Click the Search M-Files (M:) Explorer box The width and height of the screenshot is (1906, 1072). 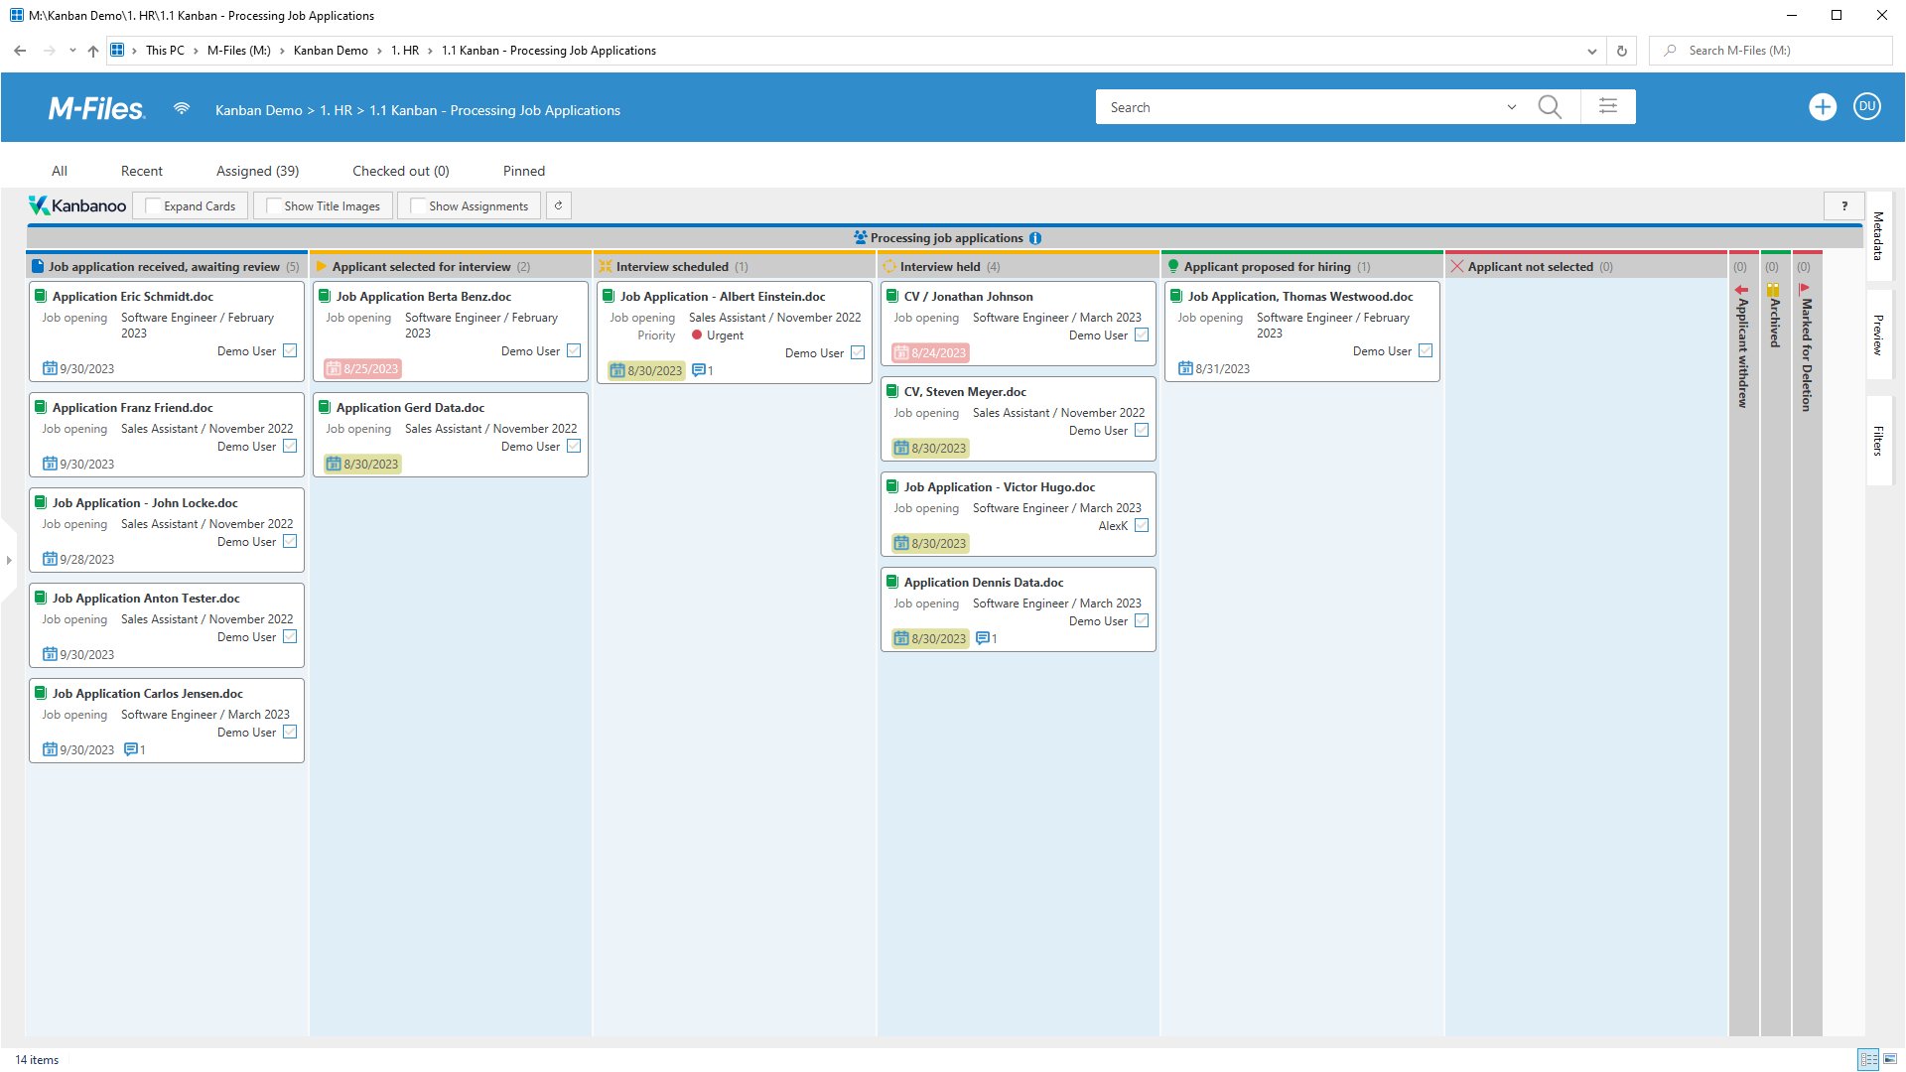coord(1772,51)
